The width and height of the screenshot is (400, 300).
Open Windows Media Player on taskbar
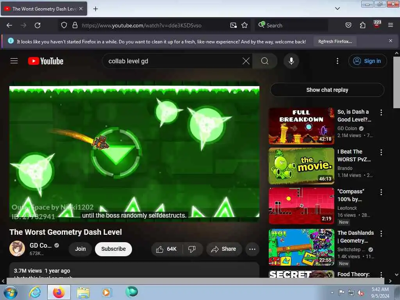[x=106, y=292]
